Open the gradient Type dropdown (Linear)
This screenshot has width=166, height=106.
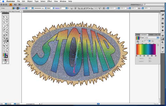click(152, 37)
